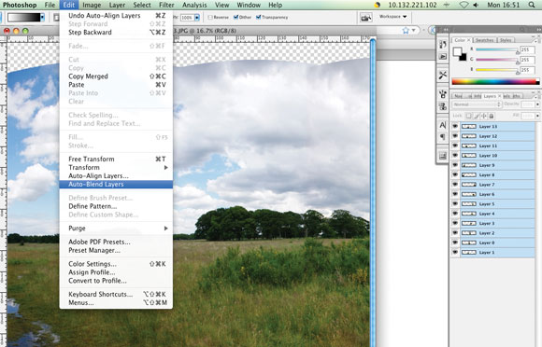Open the Analysis menu

pyautogui.click(x=194, y=5)
